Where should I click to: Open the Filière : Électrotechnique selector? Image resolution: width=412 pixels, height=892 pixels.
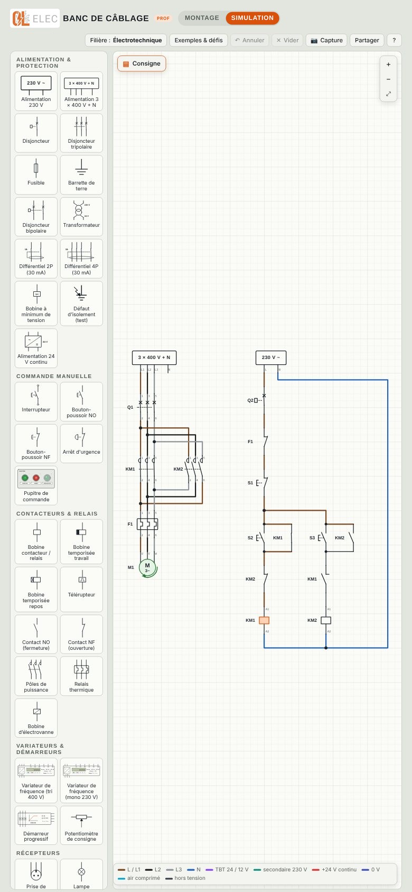click(x=126, y=40)
